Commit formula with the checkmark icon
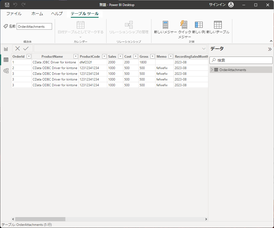Screen dimensions: 274x228 (x=26, y=48)
